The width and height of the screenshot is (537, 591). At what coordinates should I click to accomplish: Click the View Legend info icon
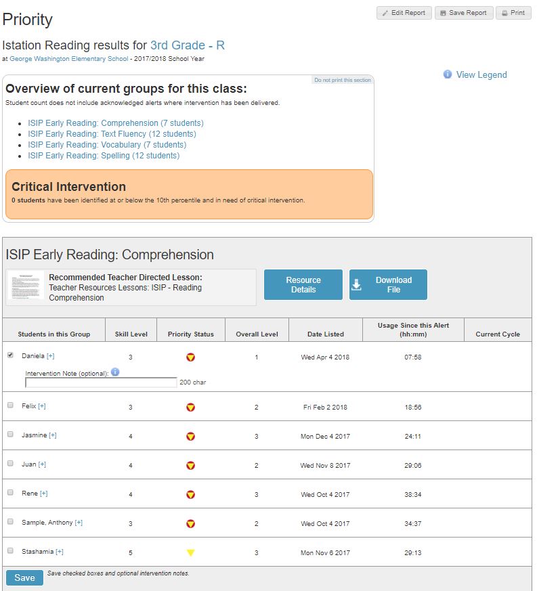pos(447,74)
